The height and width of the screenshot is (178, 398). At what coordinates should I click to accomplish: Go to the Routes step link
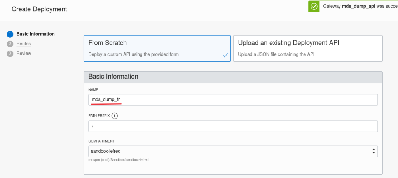tap(24, 44)
